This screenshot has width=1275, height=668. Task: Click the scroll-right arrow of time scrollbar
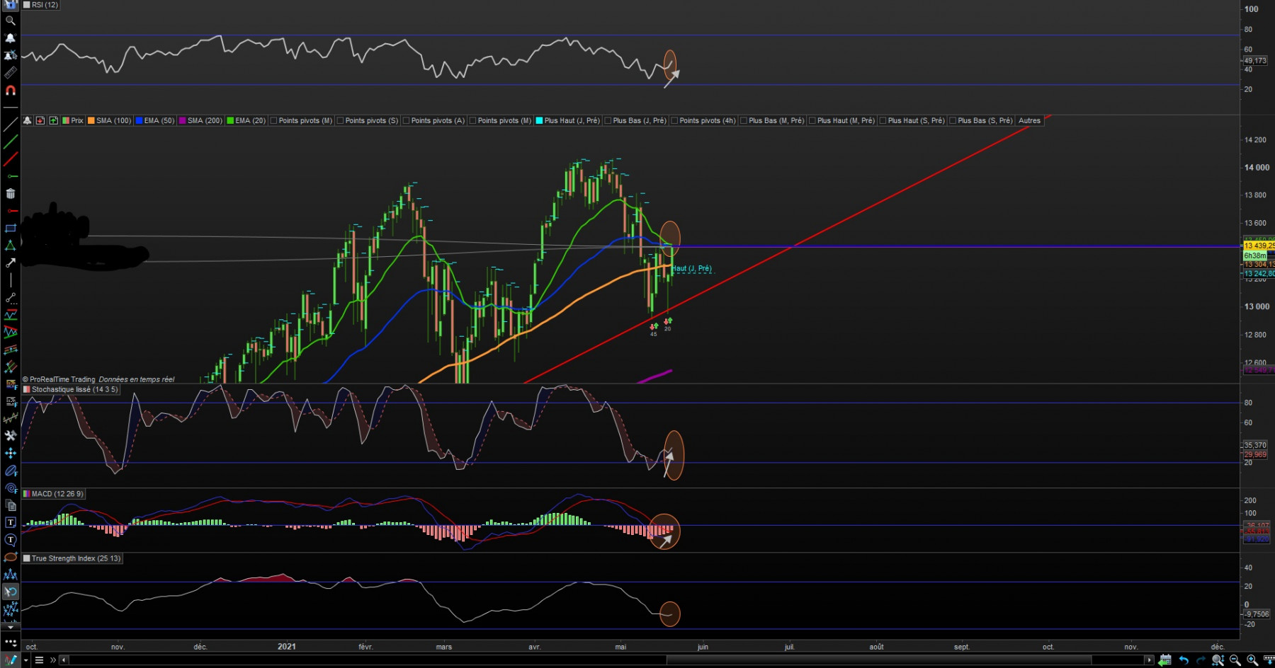[1149, 660]
